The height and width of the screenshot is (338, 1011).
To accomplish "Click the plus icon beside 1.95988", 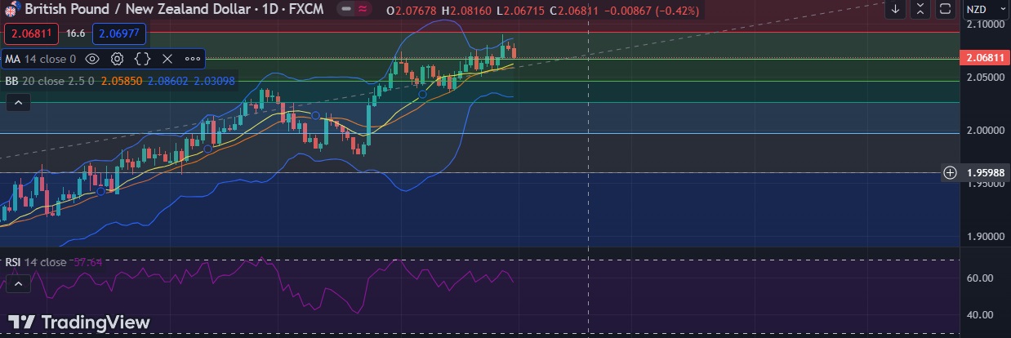I will click(x=951, y=172).
